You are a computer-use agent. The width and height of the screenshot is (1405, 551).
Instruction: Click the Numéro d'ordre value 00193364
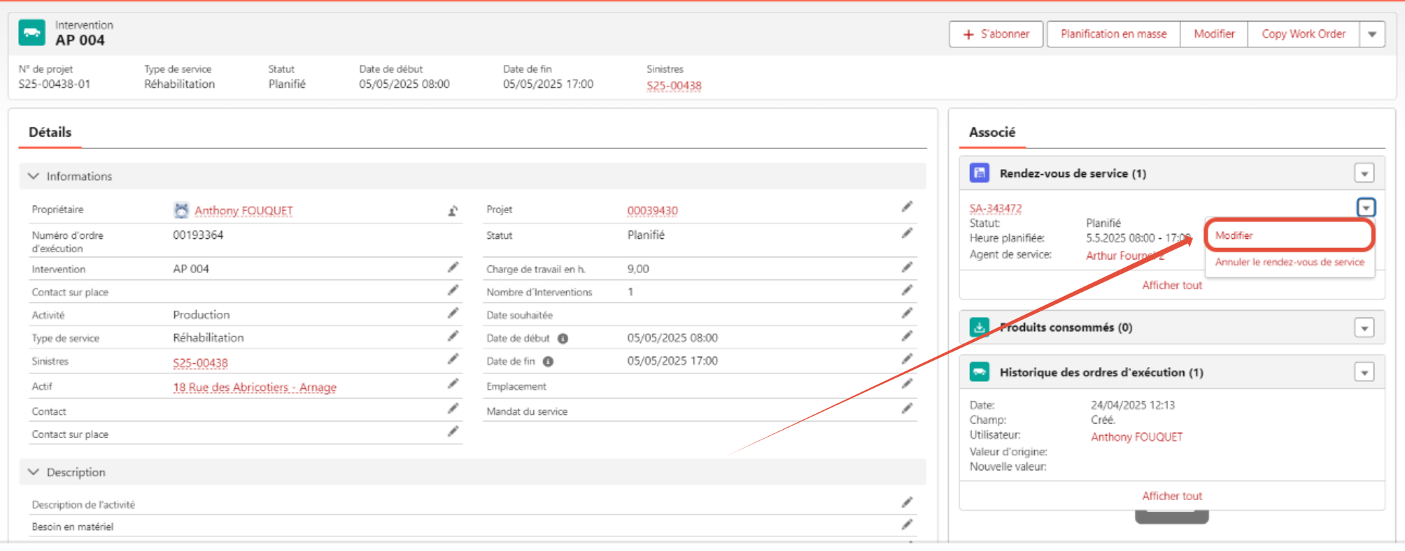coord(198,235)
